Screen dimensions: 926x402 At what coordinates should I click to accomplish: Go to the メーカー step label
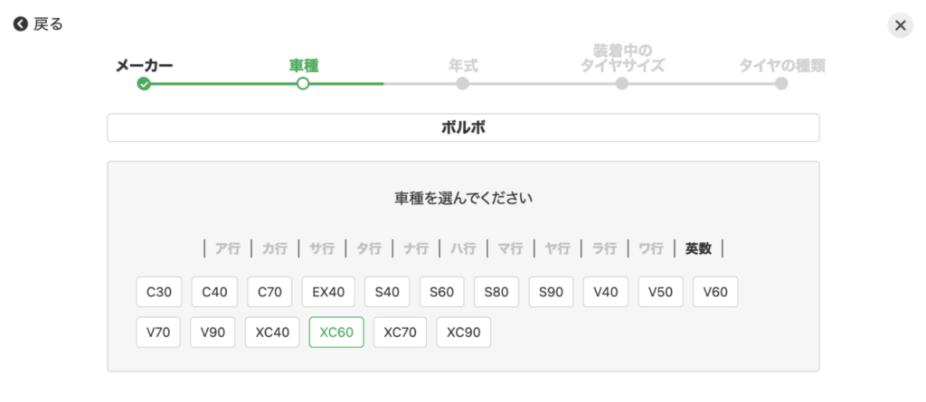coord(144,65)
